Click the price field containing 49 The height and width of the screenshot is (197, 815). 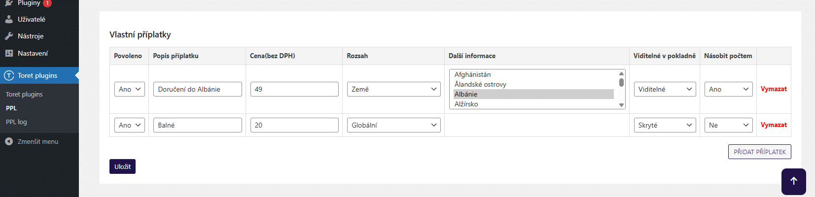click(294, 89)
